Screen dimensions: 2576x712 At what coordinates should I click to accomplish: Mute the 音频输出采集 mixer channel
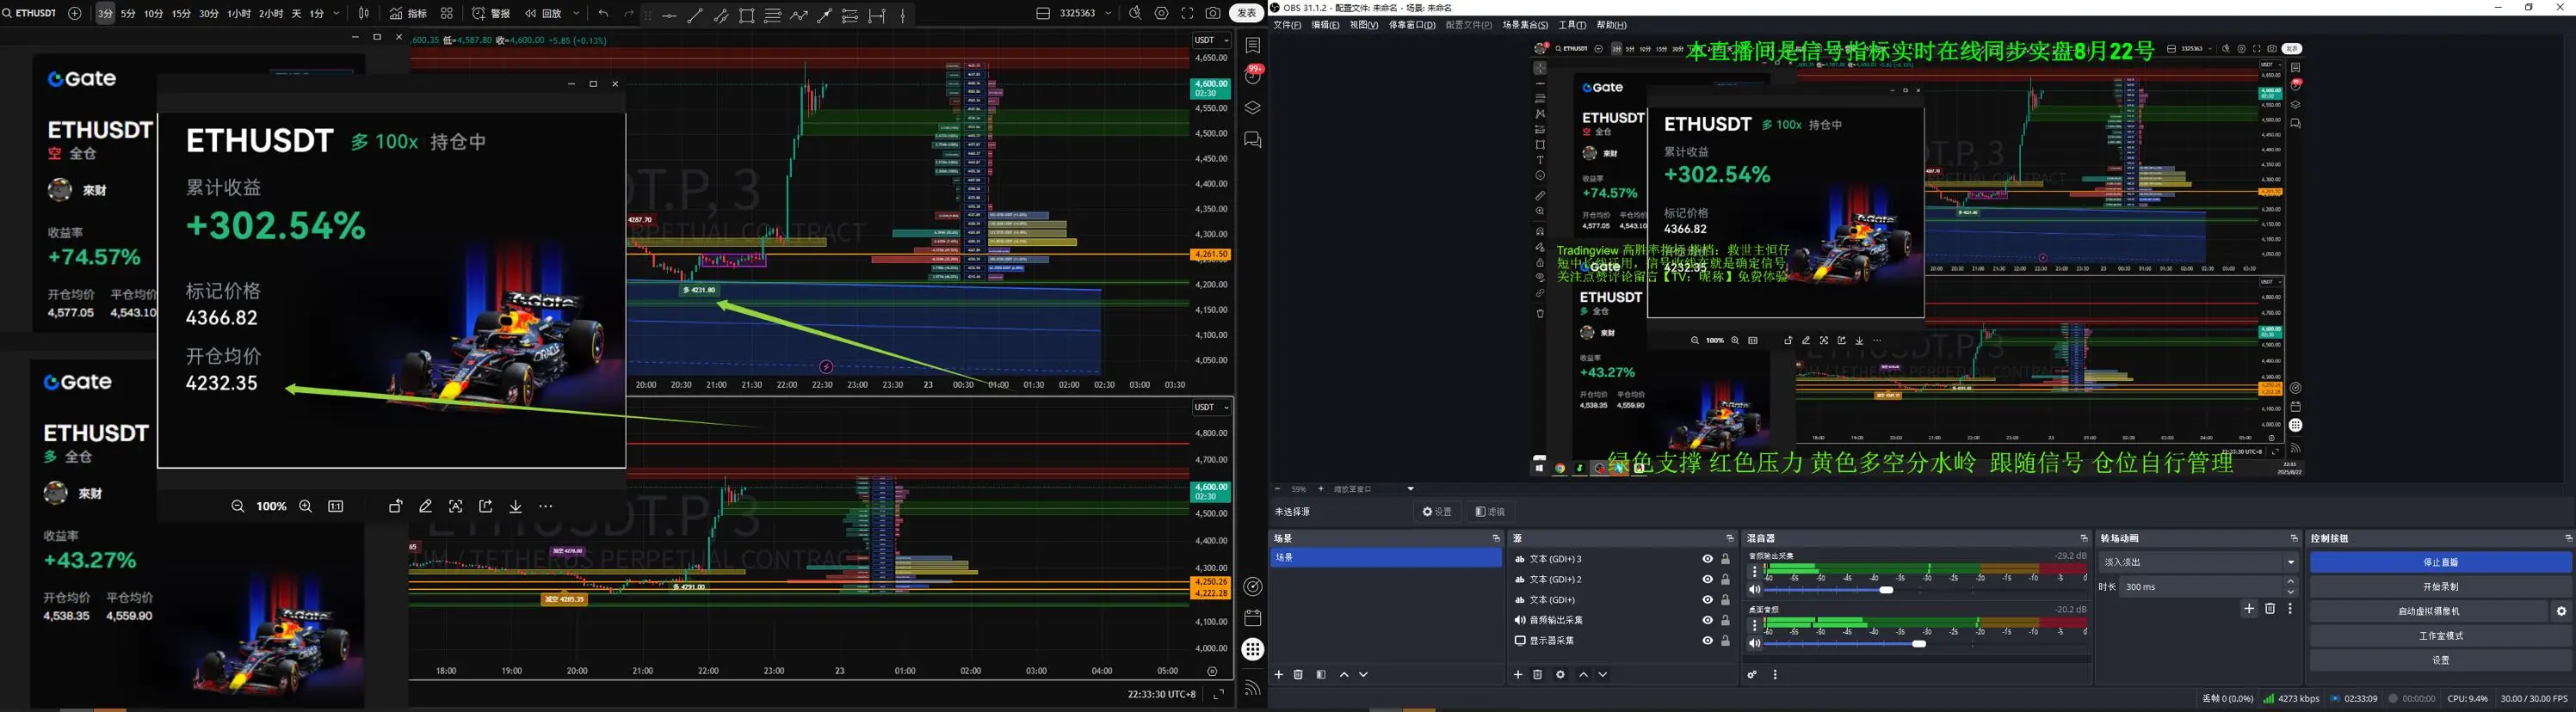1754,590
